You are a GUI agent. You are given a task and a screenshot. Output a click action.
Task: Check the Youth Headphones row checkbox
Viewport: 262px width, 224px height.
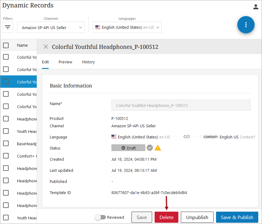pyautogui.click(x=6, y=131)
